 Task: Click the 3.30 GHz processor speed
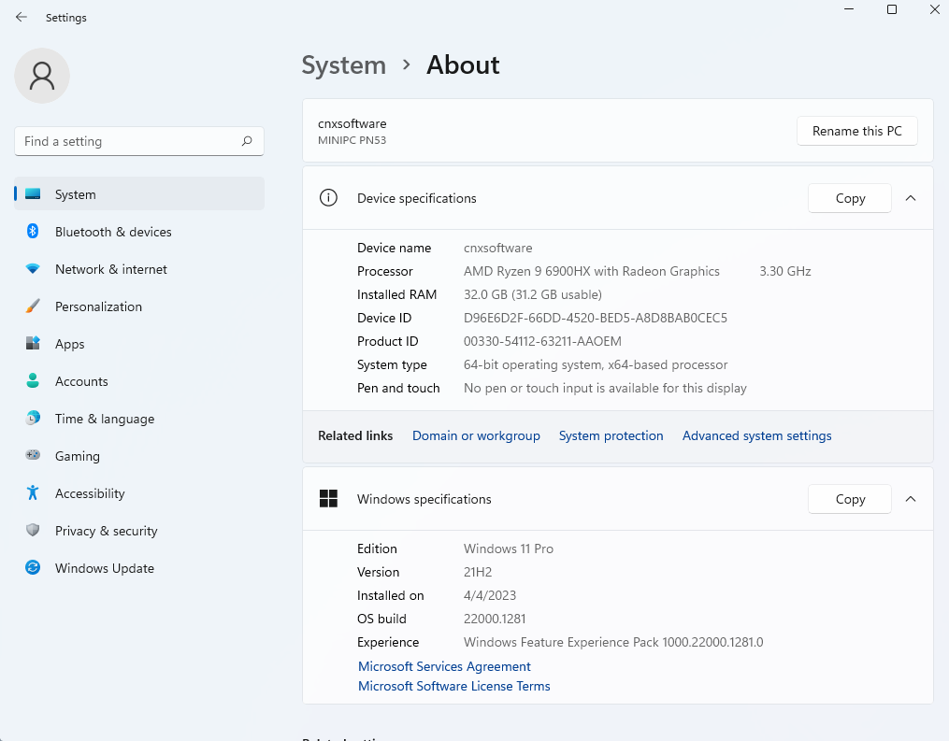point(785,271)
